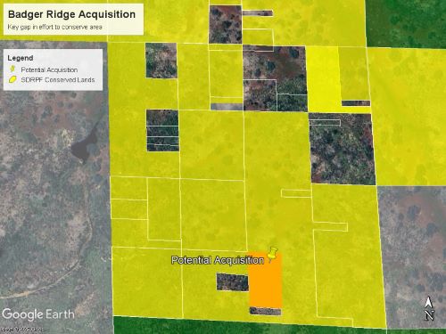Click the large unshaded parcel on the east side
The image size is (446, 334).
pyautogui.click(x=342, y=149)
